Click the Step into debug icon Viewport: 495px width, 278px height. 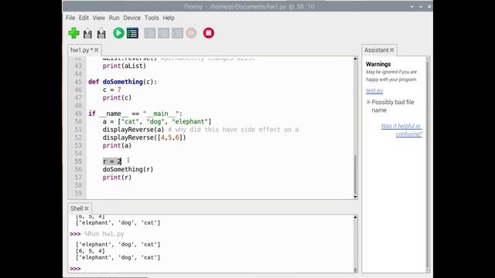163,33
